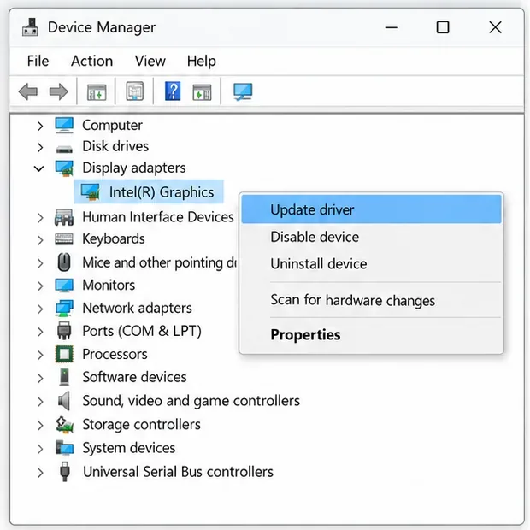Viewport: 530px width, 530px height.
Task: Expand the Keyboards node
Action: (40, 240)
